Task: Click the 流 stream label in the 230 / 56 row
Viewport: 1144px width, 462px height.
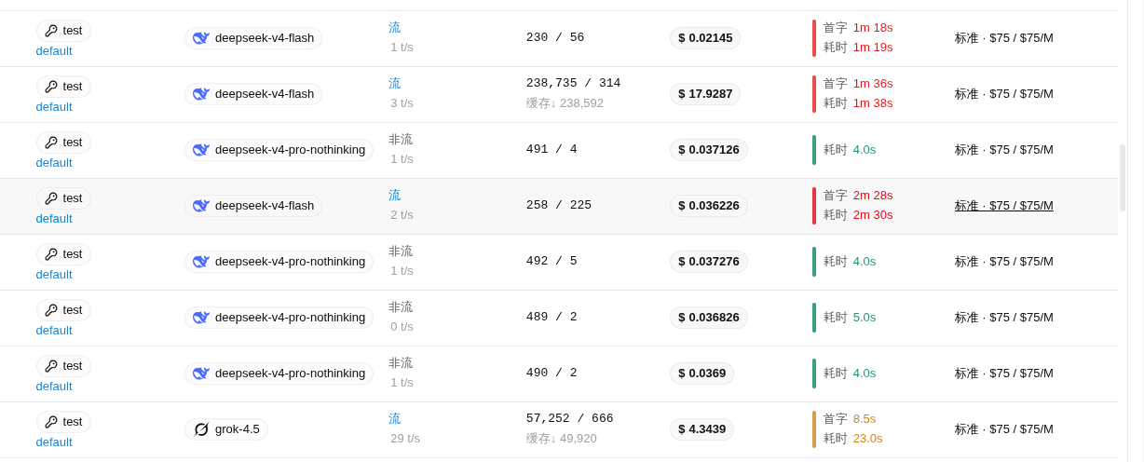Action: pos(394,28)
